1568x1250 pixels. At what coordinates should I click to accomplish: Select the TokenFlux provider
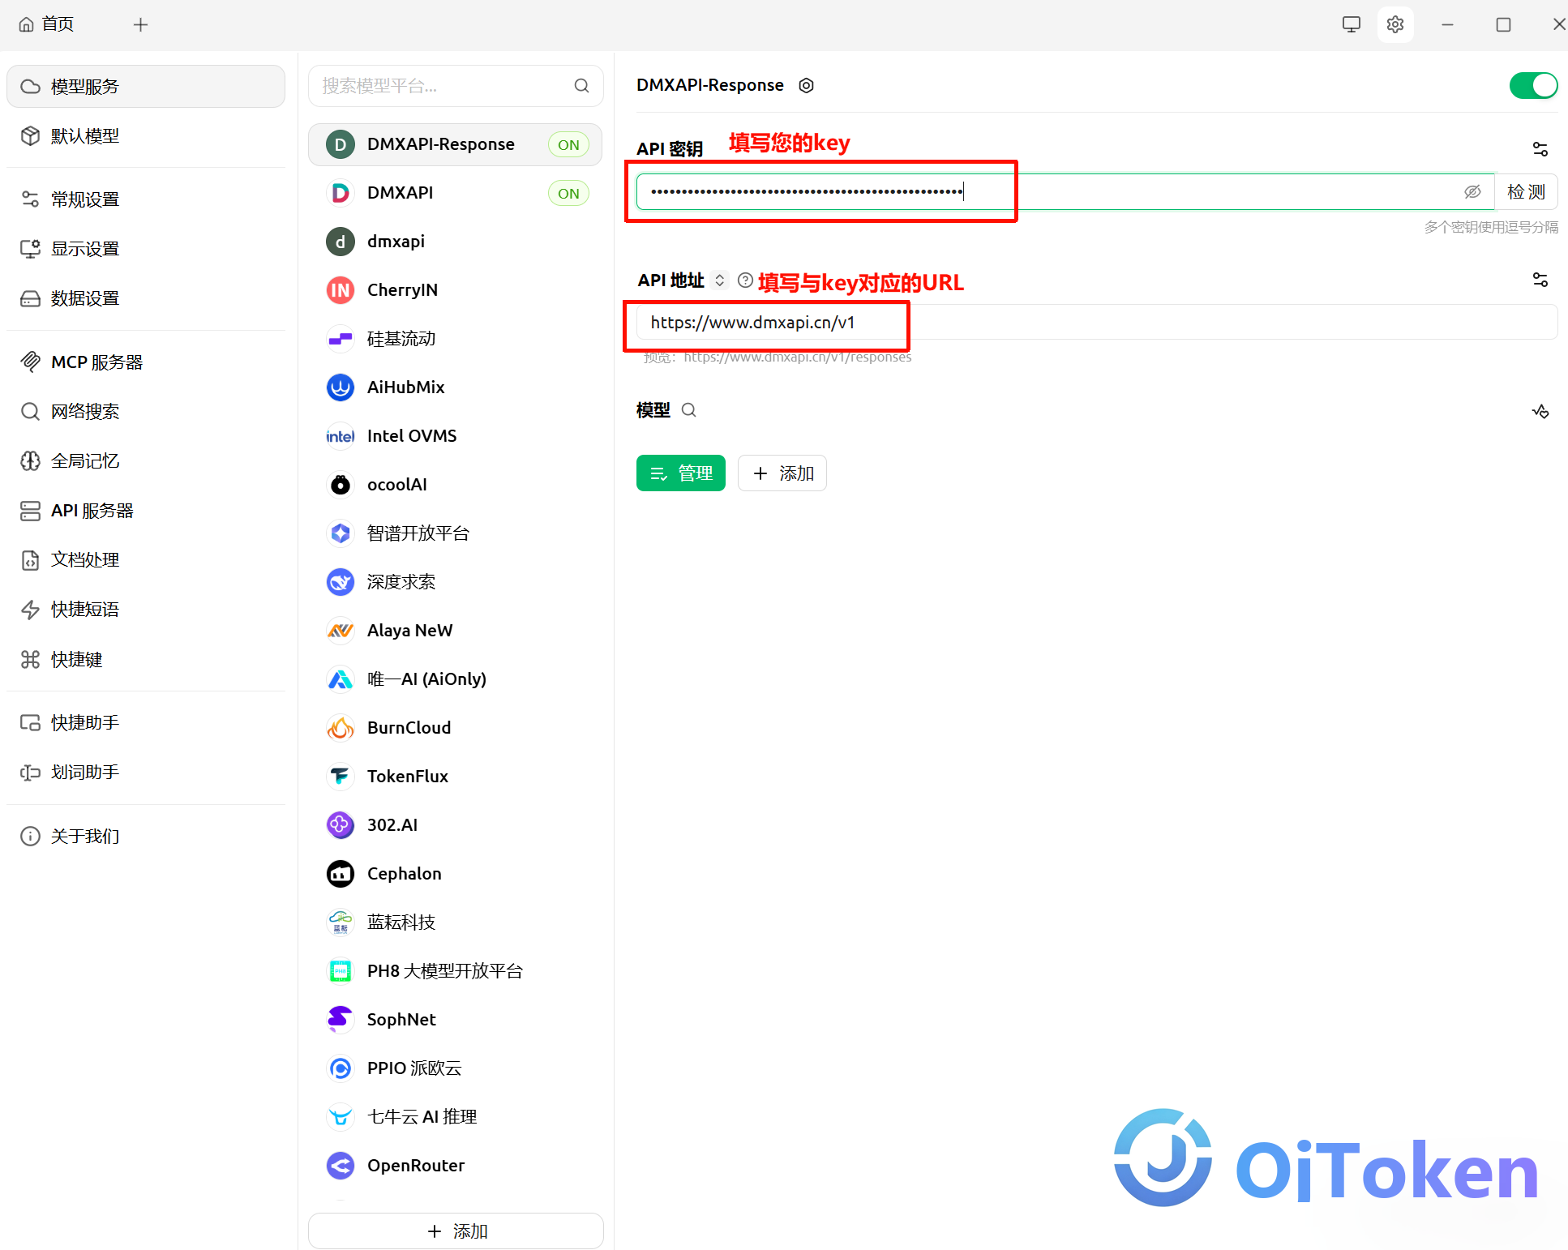[x=456, y=777]
